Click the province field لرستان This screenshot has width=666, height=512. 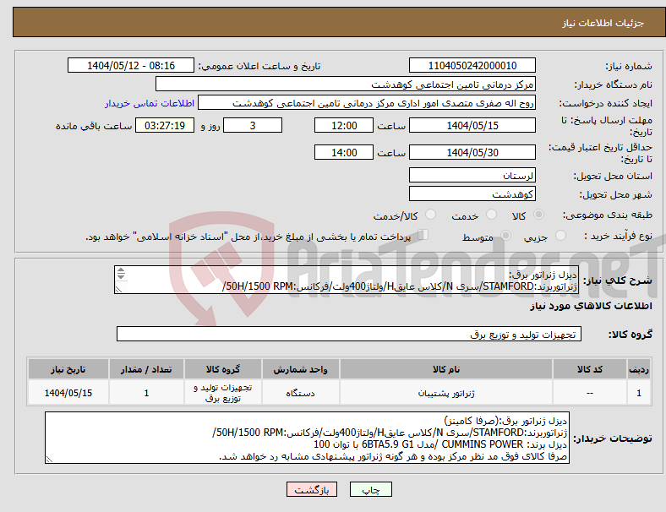click(x=472, y=175)
